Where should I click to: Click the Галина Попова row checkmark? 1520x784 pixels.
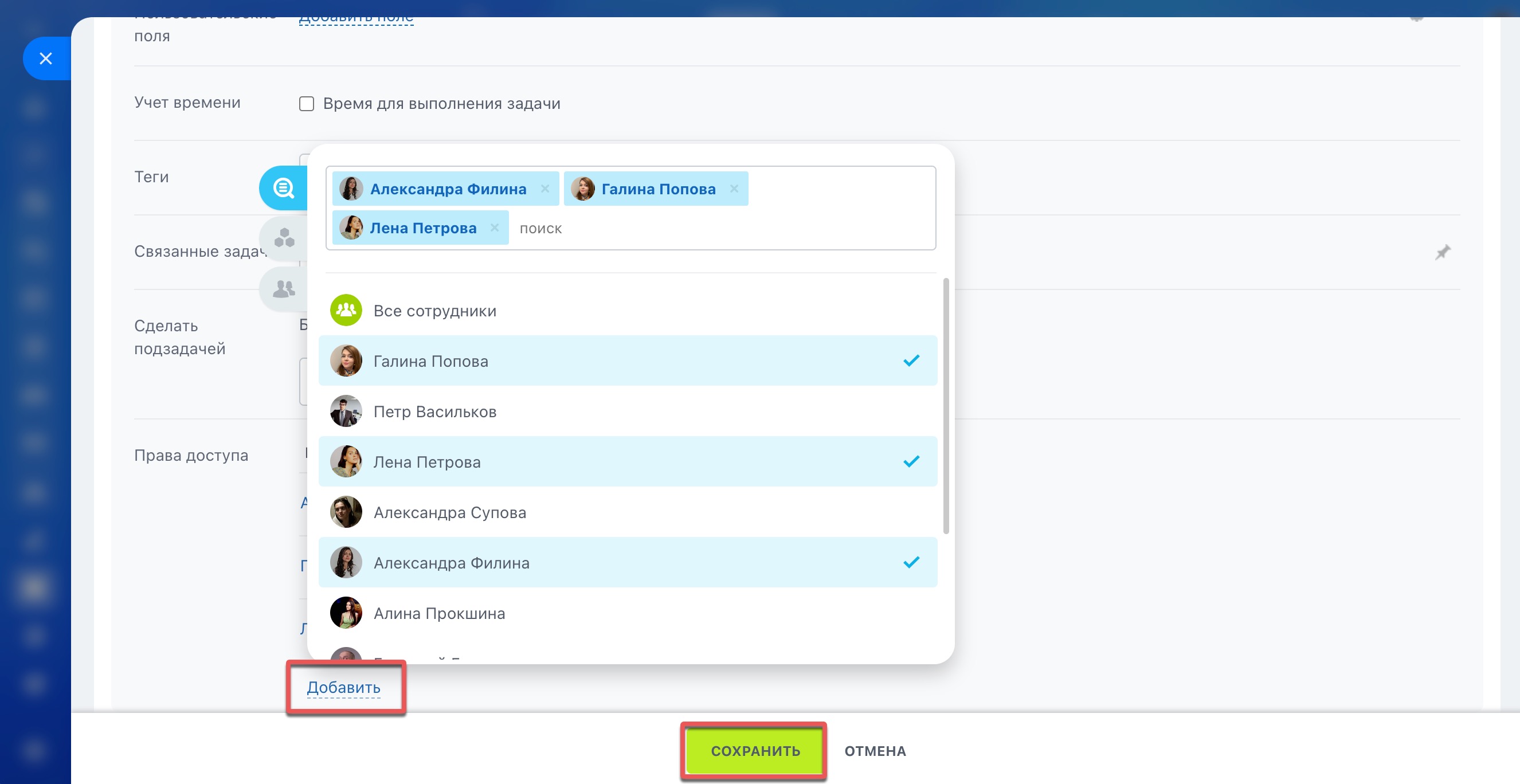click(912, 360)
